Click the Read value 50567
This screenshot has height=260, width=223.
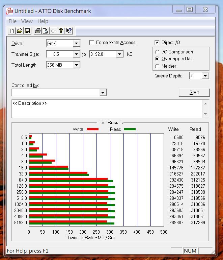[x=199, y=156]
